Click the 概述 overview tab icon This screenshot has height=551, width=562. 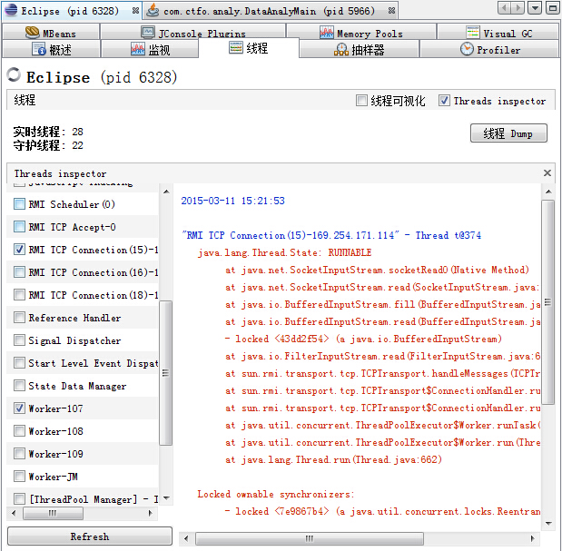(39, 49)
